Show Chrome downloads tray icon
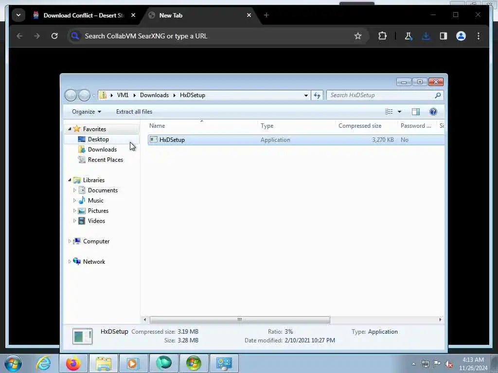This screenshot has width=498, height=373. point(426,36)
